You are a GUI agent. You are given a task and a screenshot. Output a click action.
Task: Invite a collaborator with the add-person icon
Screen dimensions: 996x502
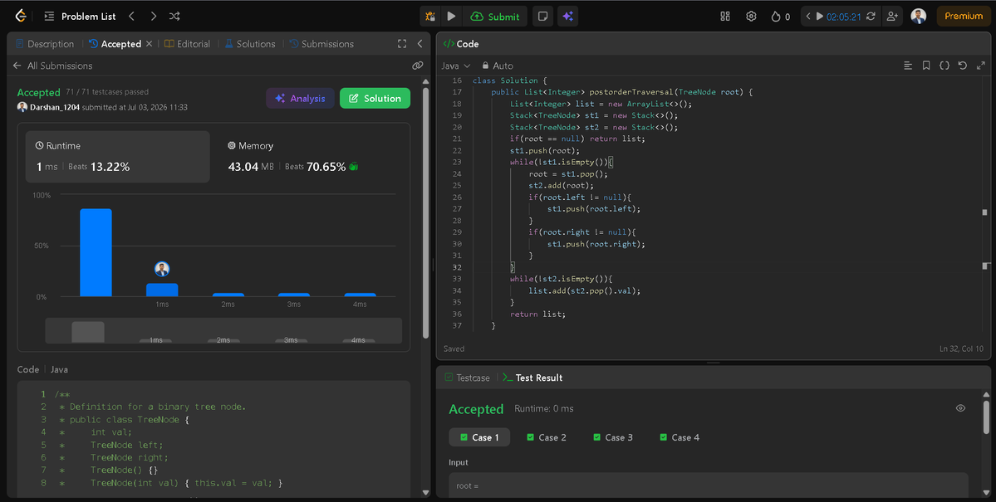click(x=892, y=17)
